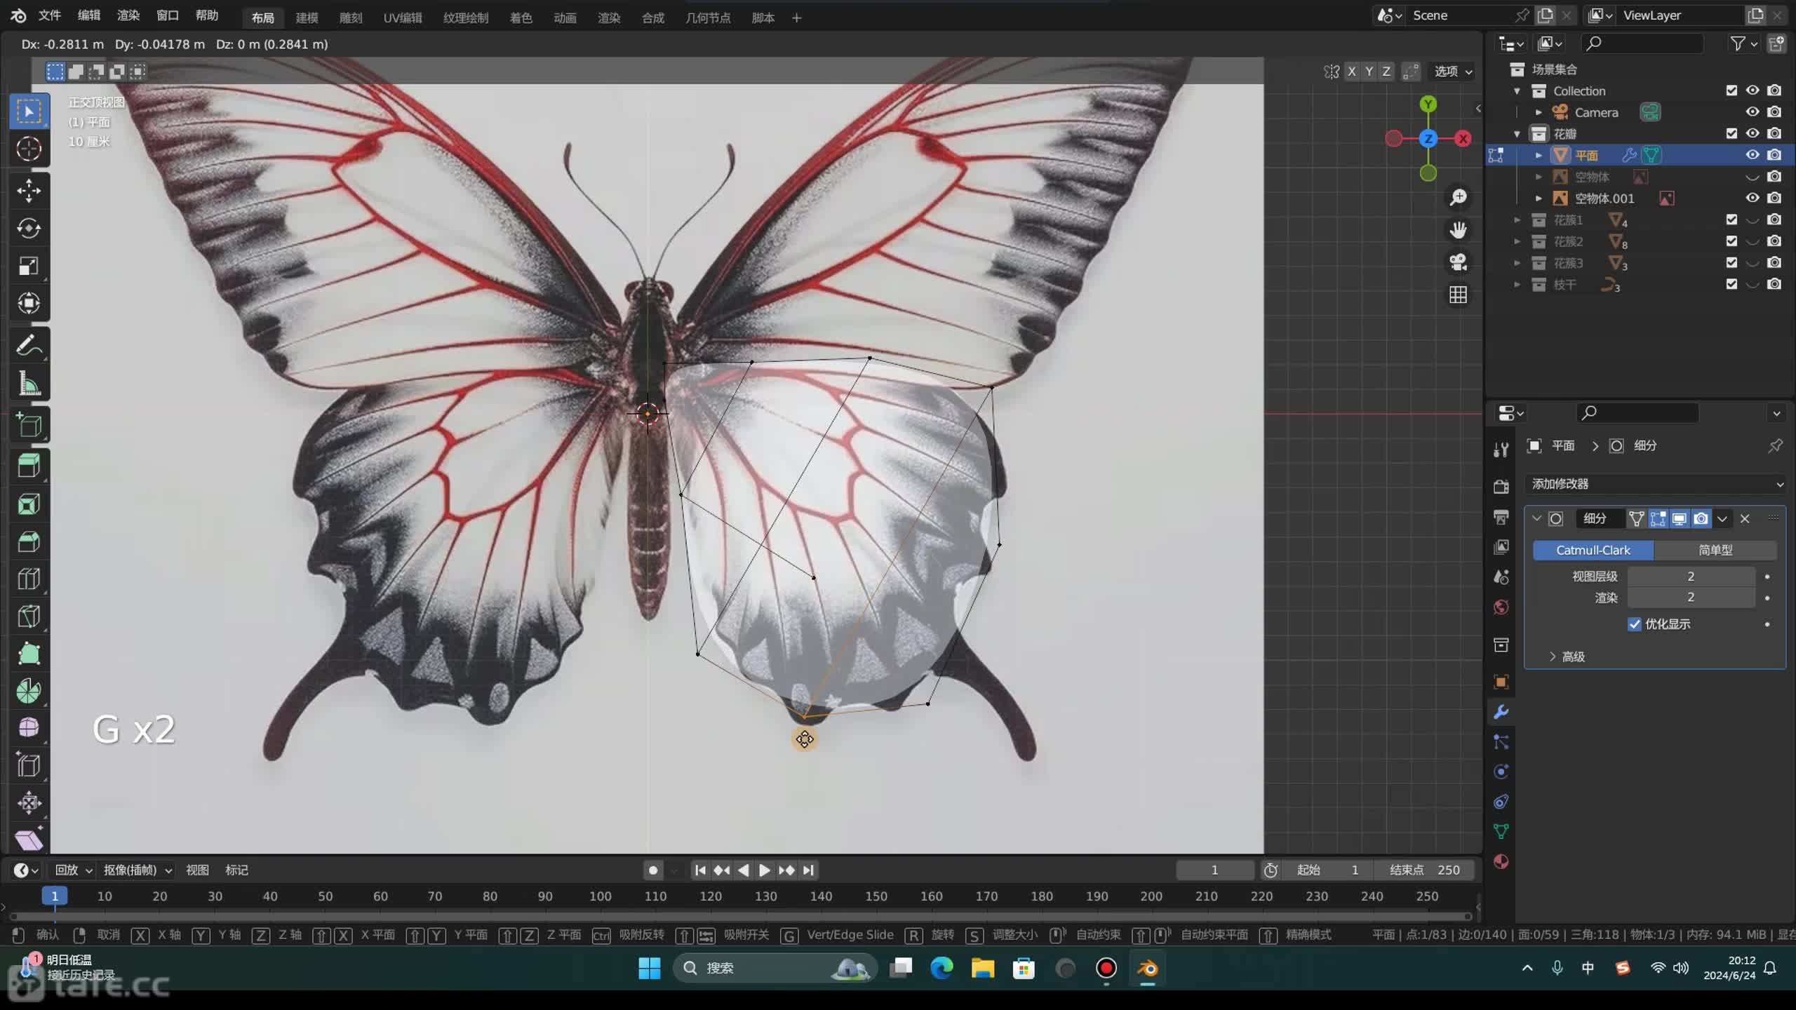Open the outliner filter dropdown
This screenshot has width=1796, height=1010.
pos(1743,43)
